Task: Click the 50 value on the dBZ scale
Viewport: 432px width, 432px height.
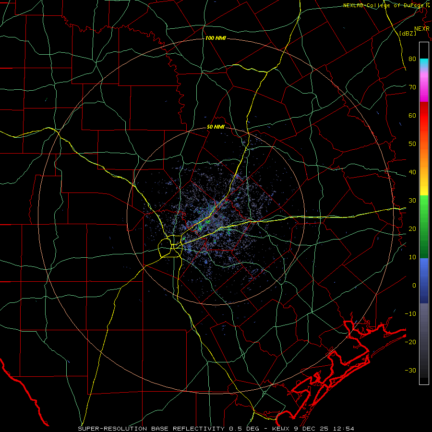Action: point(412,144)
